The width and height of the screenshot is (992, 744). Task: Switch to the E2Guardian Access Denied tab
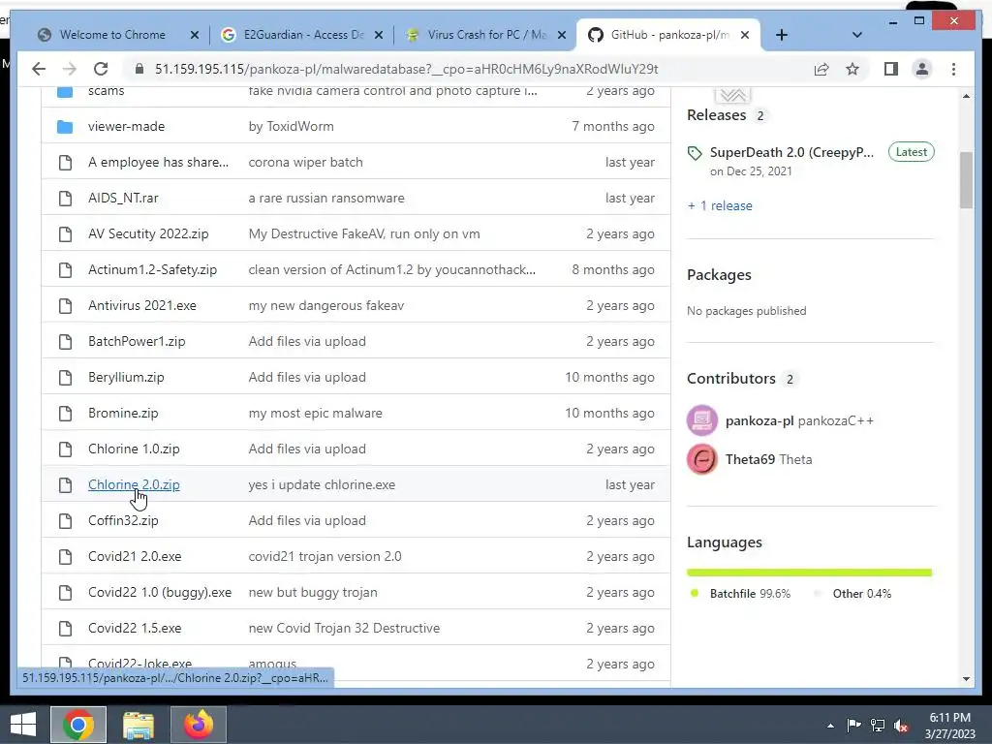(x=303, y=35)
